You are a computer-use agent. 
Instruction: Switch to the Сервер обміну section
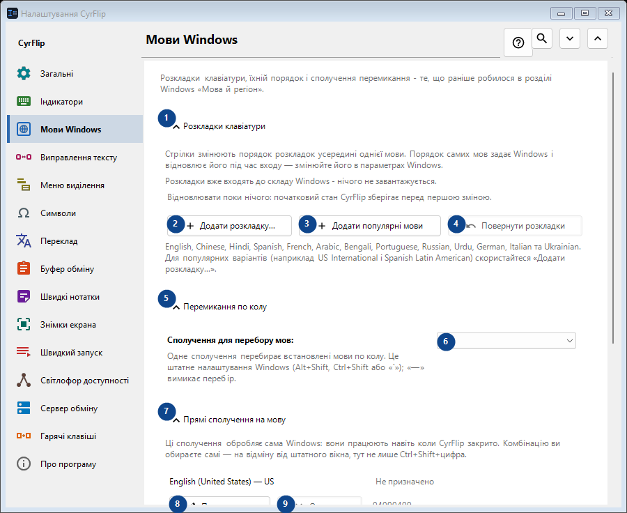click(x=75, y=408)
